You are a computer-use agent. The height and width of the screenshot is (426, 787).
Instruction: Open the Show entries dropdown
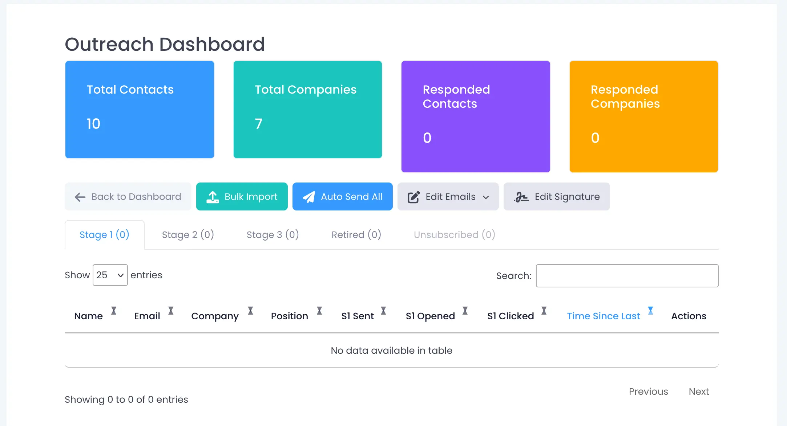(x=110, y=275)
